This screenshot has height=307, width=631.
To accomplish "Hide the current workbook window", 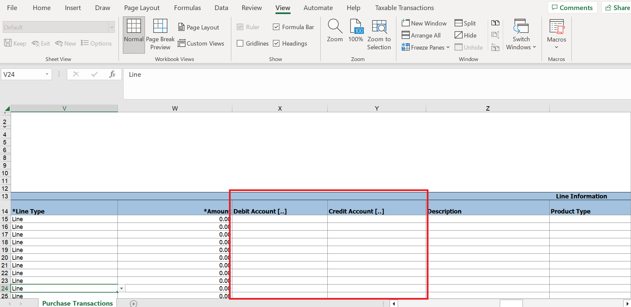I will (466, 35).
